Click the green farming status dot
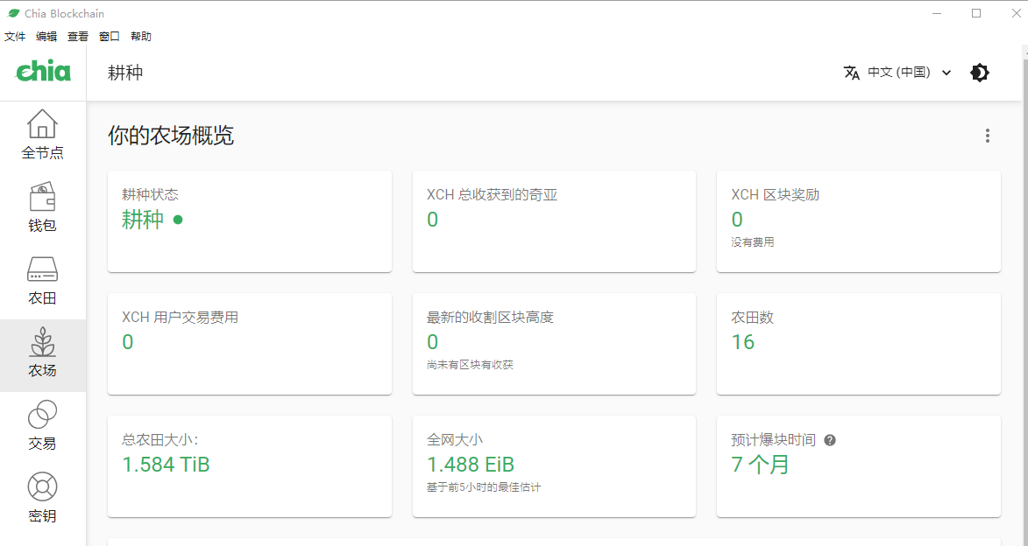This screenshot has height=546, width=1028. (178, 220)
